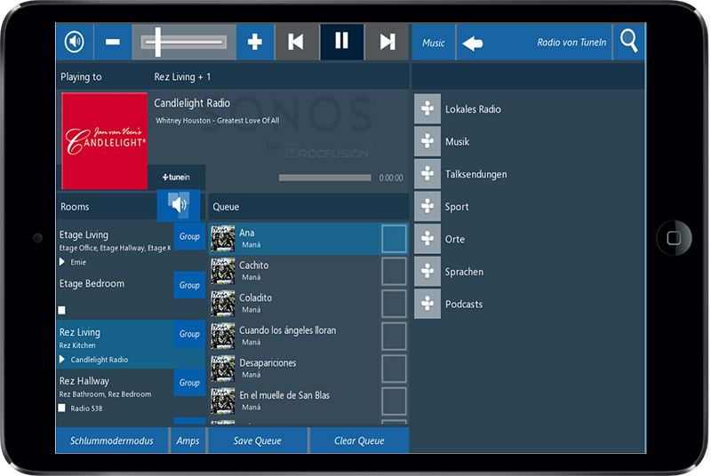
Task: Open the Amps tab at bottom
Action: 188,440
